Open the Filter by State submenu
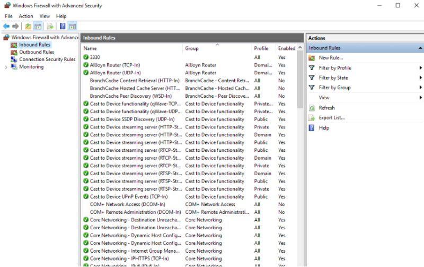 click(x=333, y=77)
